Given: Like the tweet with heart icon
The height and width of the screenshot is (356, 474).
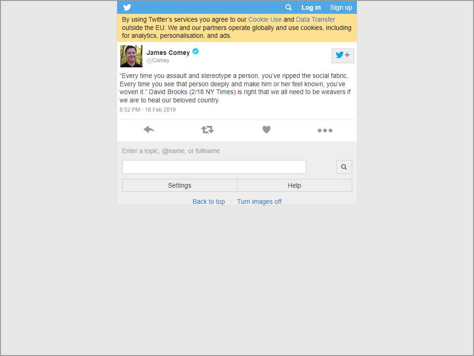Looking at the screenshot, I should click(x=267, y=130).
